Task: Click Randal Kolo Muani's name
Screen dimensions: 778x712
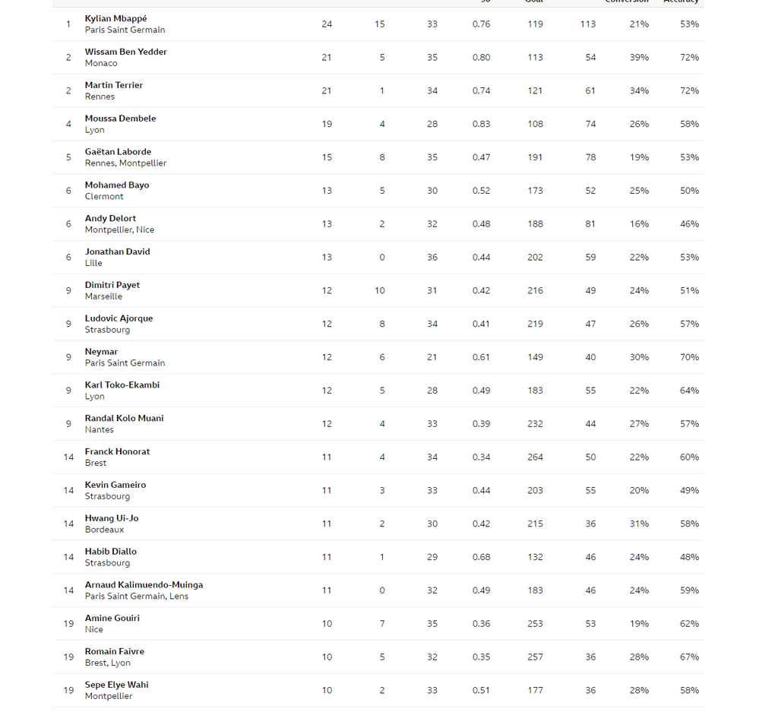Action: click(x=124, y=419)
